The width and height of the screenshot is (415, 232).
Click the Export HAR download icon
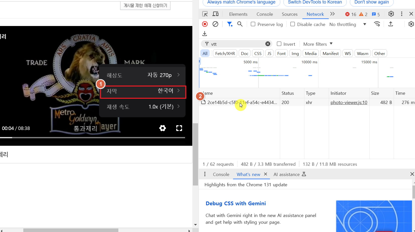[x=205, y=33]
